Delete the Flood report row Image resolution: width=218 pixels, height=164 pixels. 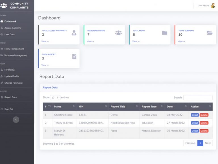[x=204, y=131]
